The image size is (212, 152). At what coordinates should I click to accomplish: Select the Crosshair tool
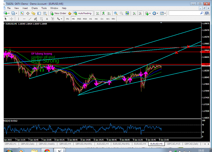[x=12, y=19]
